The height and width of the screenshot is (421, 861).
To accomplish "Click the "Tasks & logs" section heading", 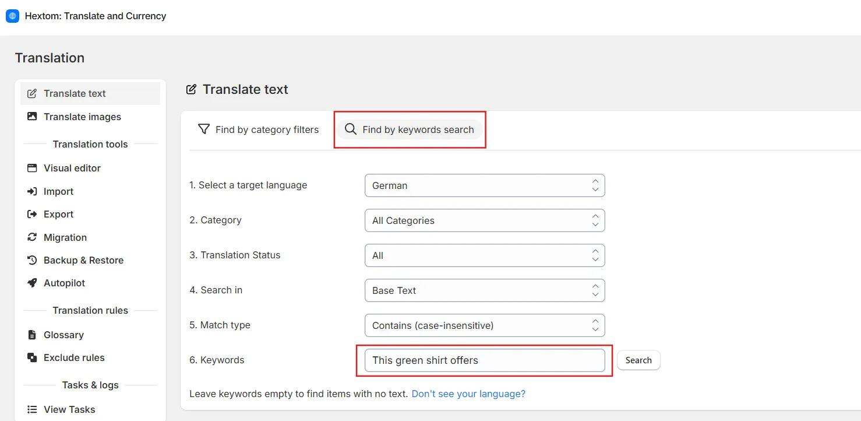I will point(90,385).
